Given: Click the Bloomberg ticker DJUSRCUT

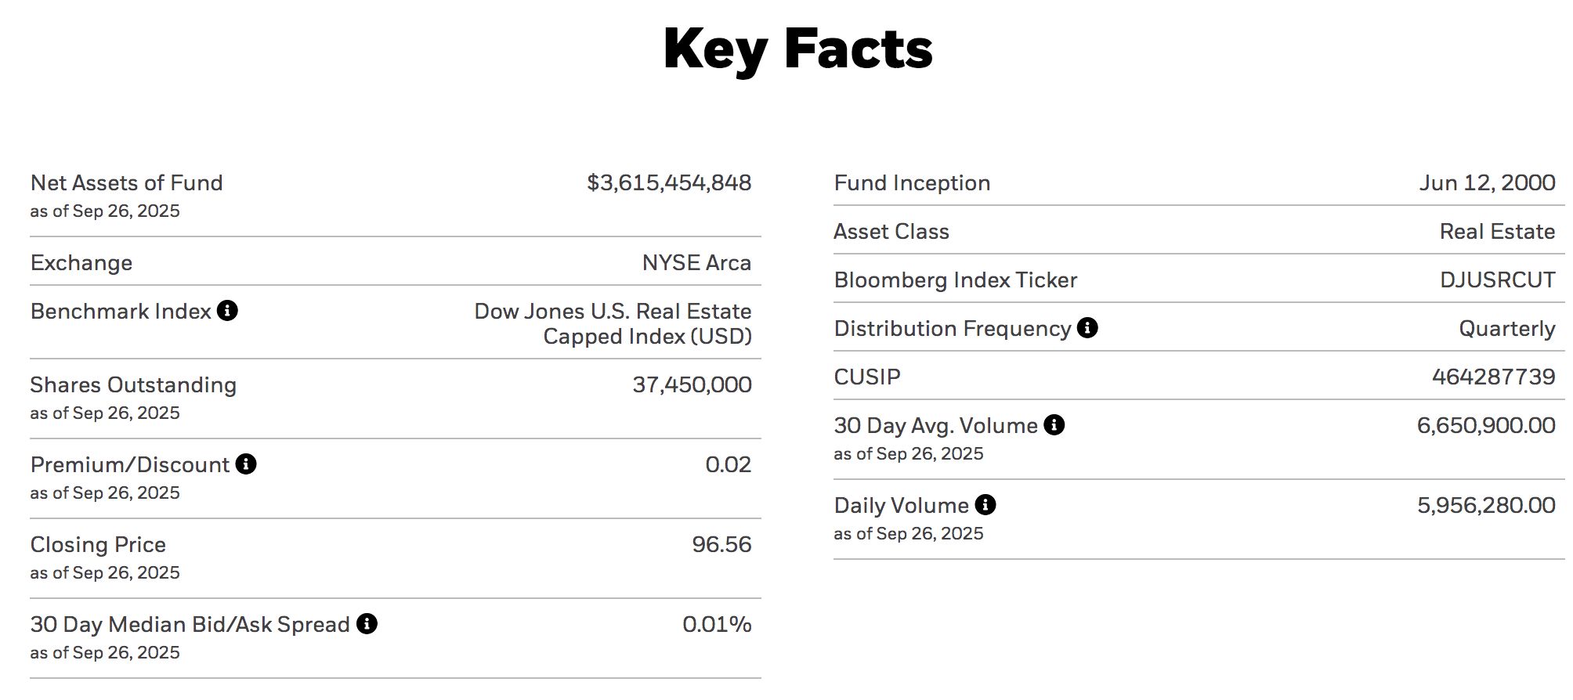Looking at the screenshot, I should coord(1497,280).
